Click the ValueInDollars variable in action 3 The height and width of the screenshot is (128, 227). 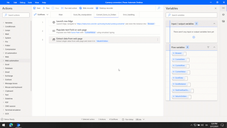coord(102,41)
